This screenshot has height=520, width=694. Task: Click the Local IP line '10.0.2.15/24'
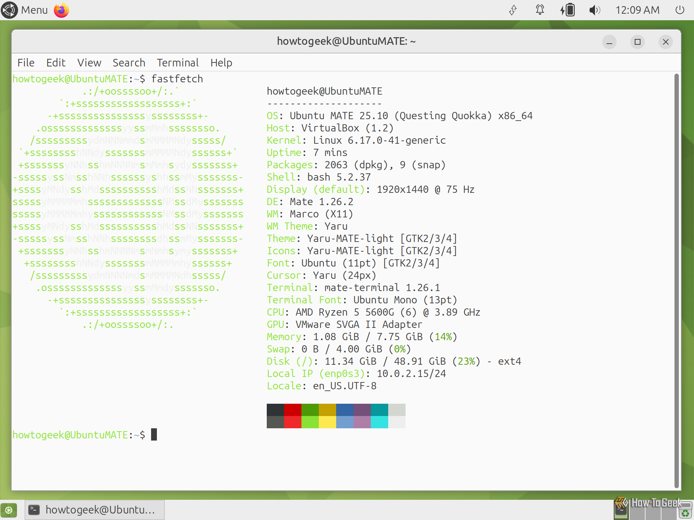(356, 373)
